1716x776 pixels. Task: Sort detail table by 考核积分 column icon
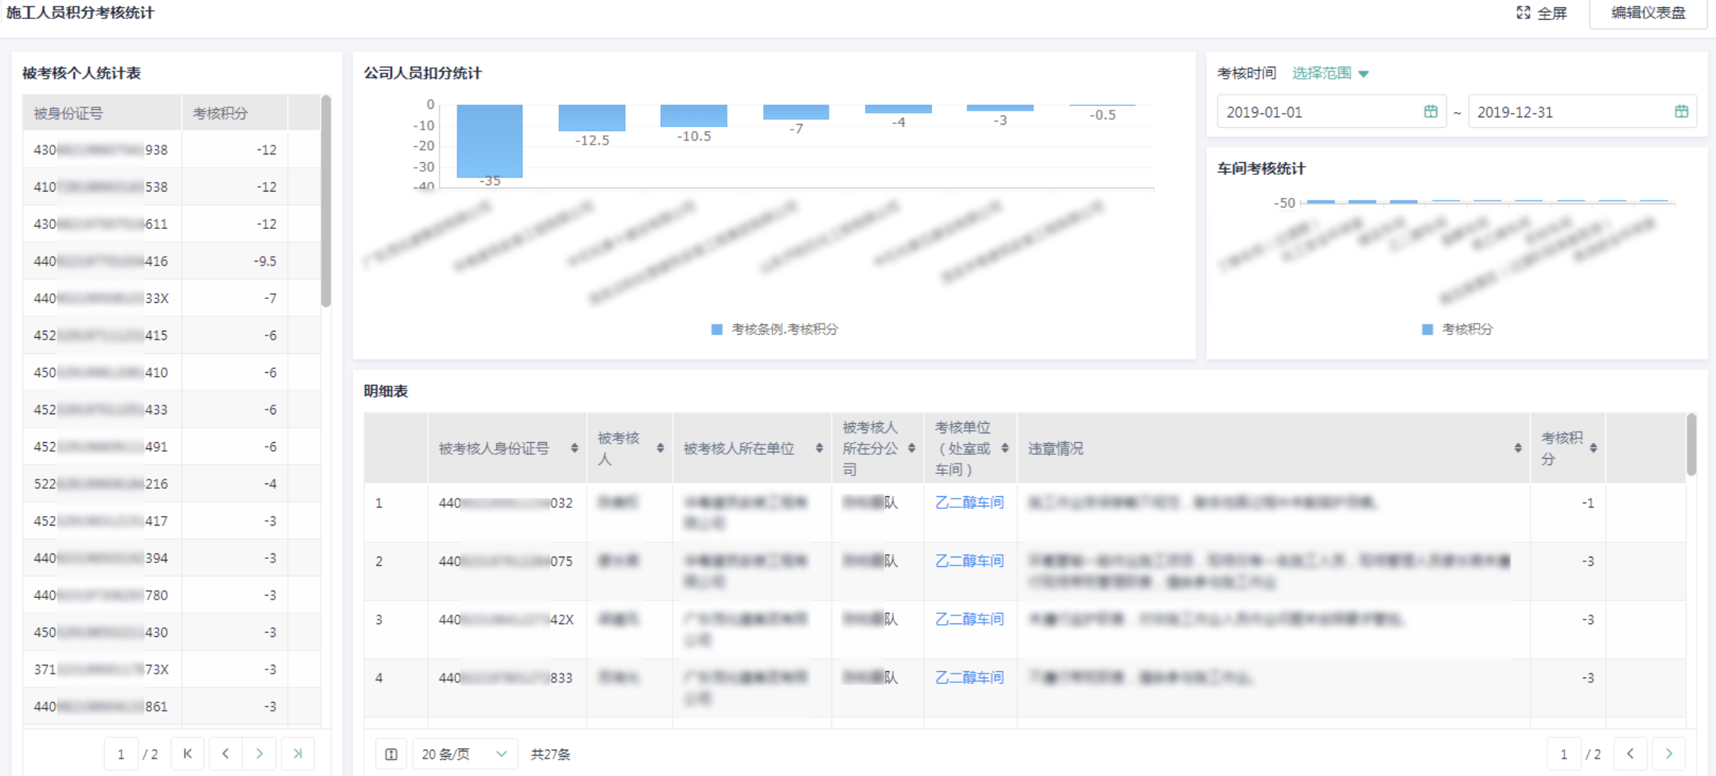pos(1594,448)
